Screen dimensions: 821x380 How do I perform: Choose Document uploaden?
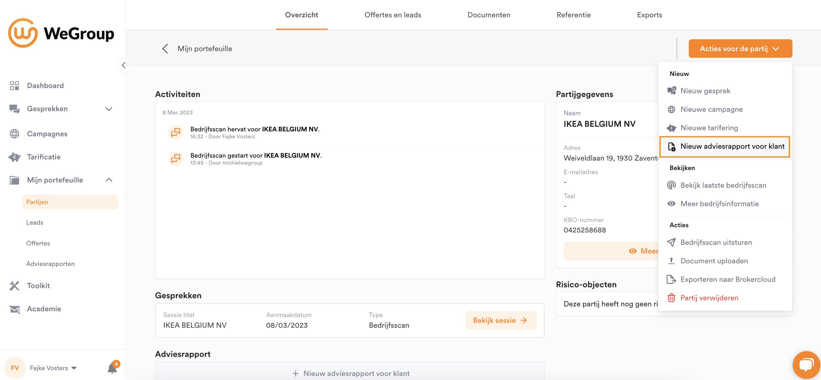[x=725, y=261]
